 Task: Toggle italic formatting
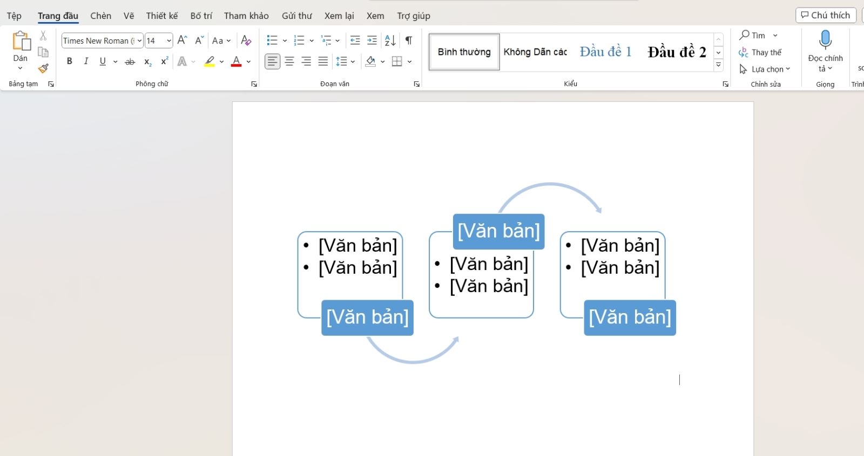point(86,61)
